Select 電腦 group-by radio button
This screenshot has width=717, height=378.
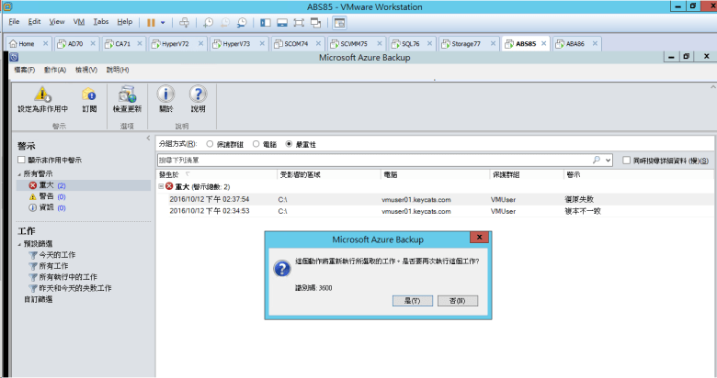point(256,144)
